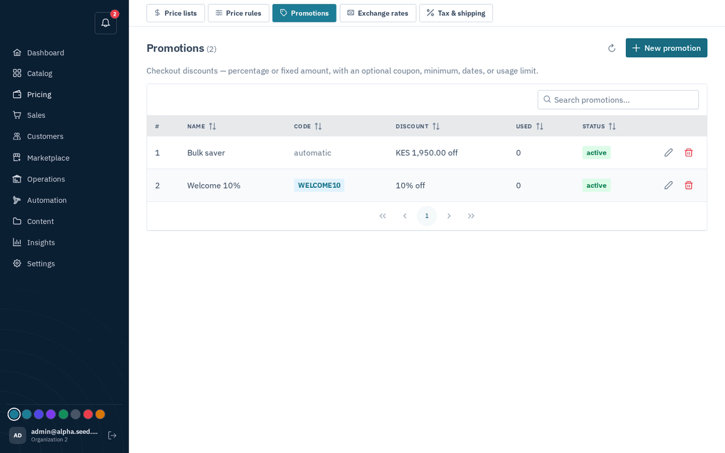Select the green theme swatch
Viewport: 725px width, 453px height.
tap(63, 414)
